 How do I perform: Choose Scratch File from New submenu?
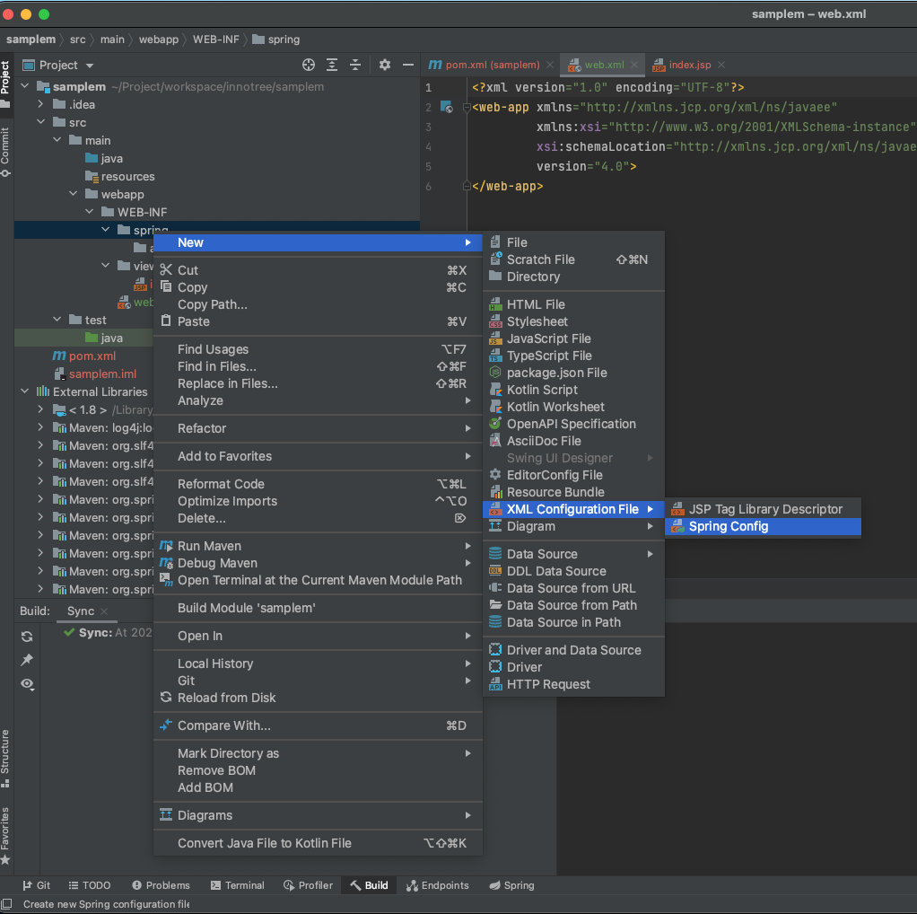tap(573, 259)
